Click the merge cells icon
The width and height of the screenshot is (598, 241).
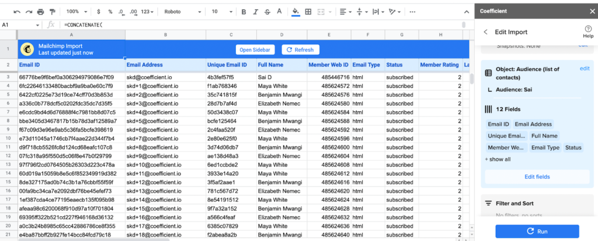click(x=321, y=12)
